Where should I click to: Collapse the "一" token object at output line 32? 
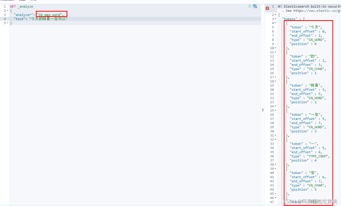coord(275,140)
